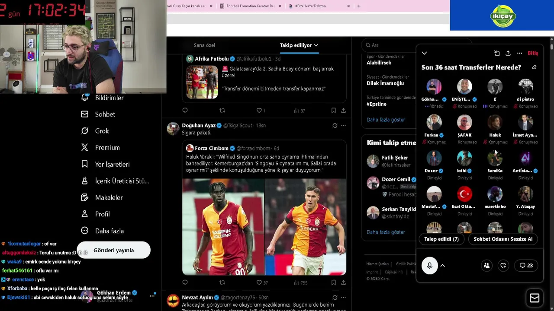Open Daha fazla menu in sidebar
Image resolution: width=554 pixels, height=311 pixels.
pos(103,231)
